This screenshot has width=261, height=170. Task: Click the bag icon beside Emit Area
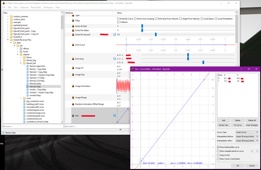point(73,59)
